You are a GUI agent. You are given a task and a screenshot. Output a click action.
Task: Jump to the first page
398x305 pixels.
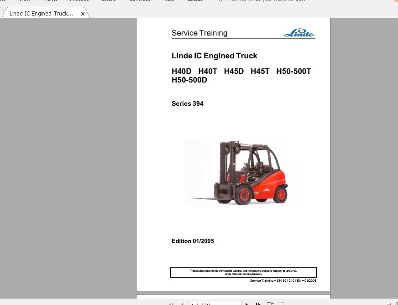171,304
